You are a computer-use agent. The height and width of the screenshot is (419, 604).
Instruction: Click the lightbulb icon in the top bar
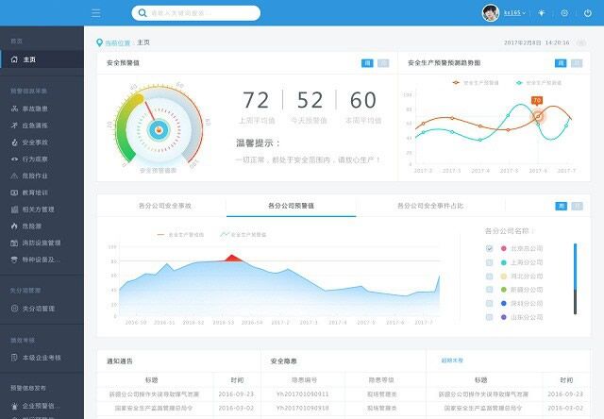[x=542, y=13]
